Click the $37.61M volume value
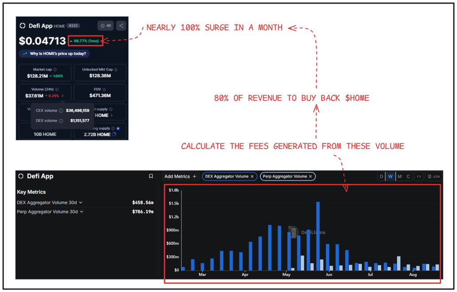 pyautogui.click(x=34, y=96)
